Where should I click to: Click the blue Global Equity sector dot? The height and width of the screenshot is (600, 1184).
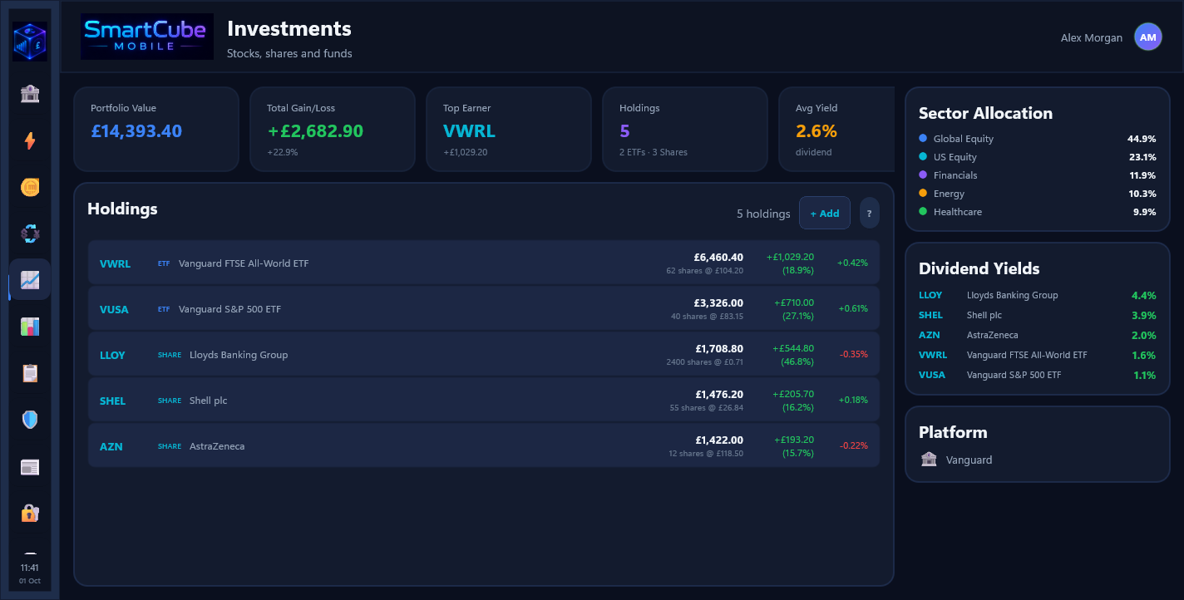[x=923, y=139]
